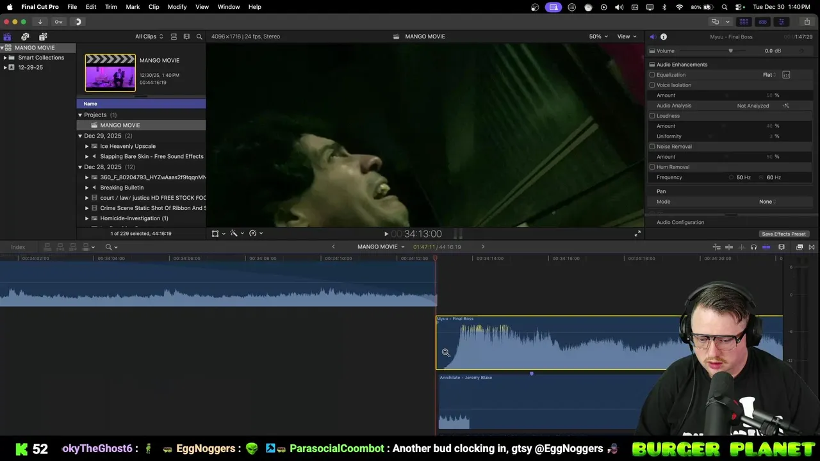
Task: Enter full screen viewer mode
Action: point(637,234)
